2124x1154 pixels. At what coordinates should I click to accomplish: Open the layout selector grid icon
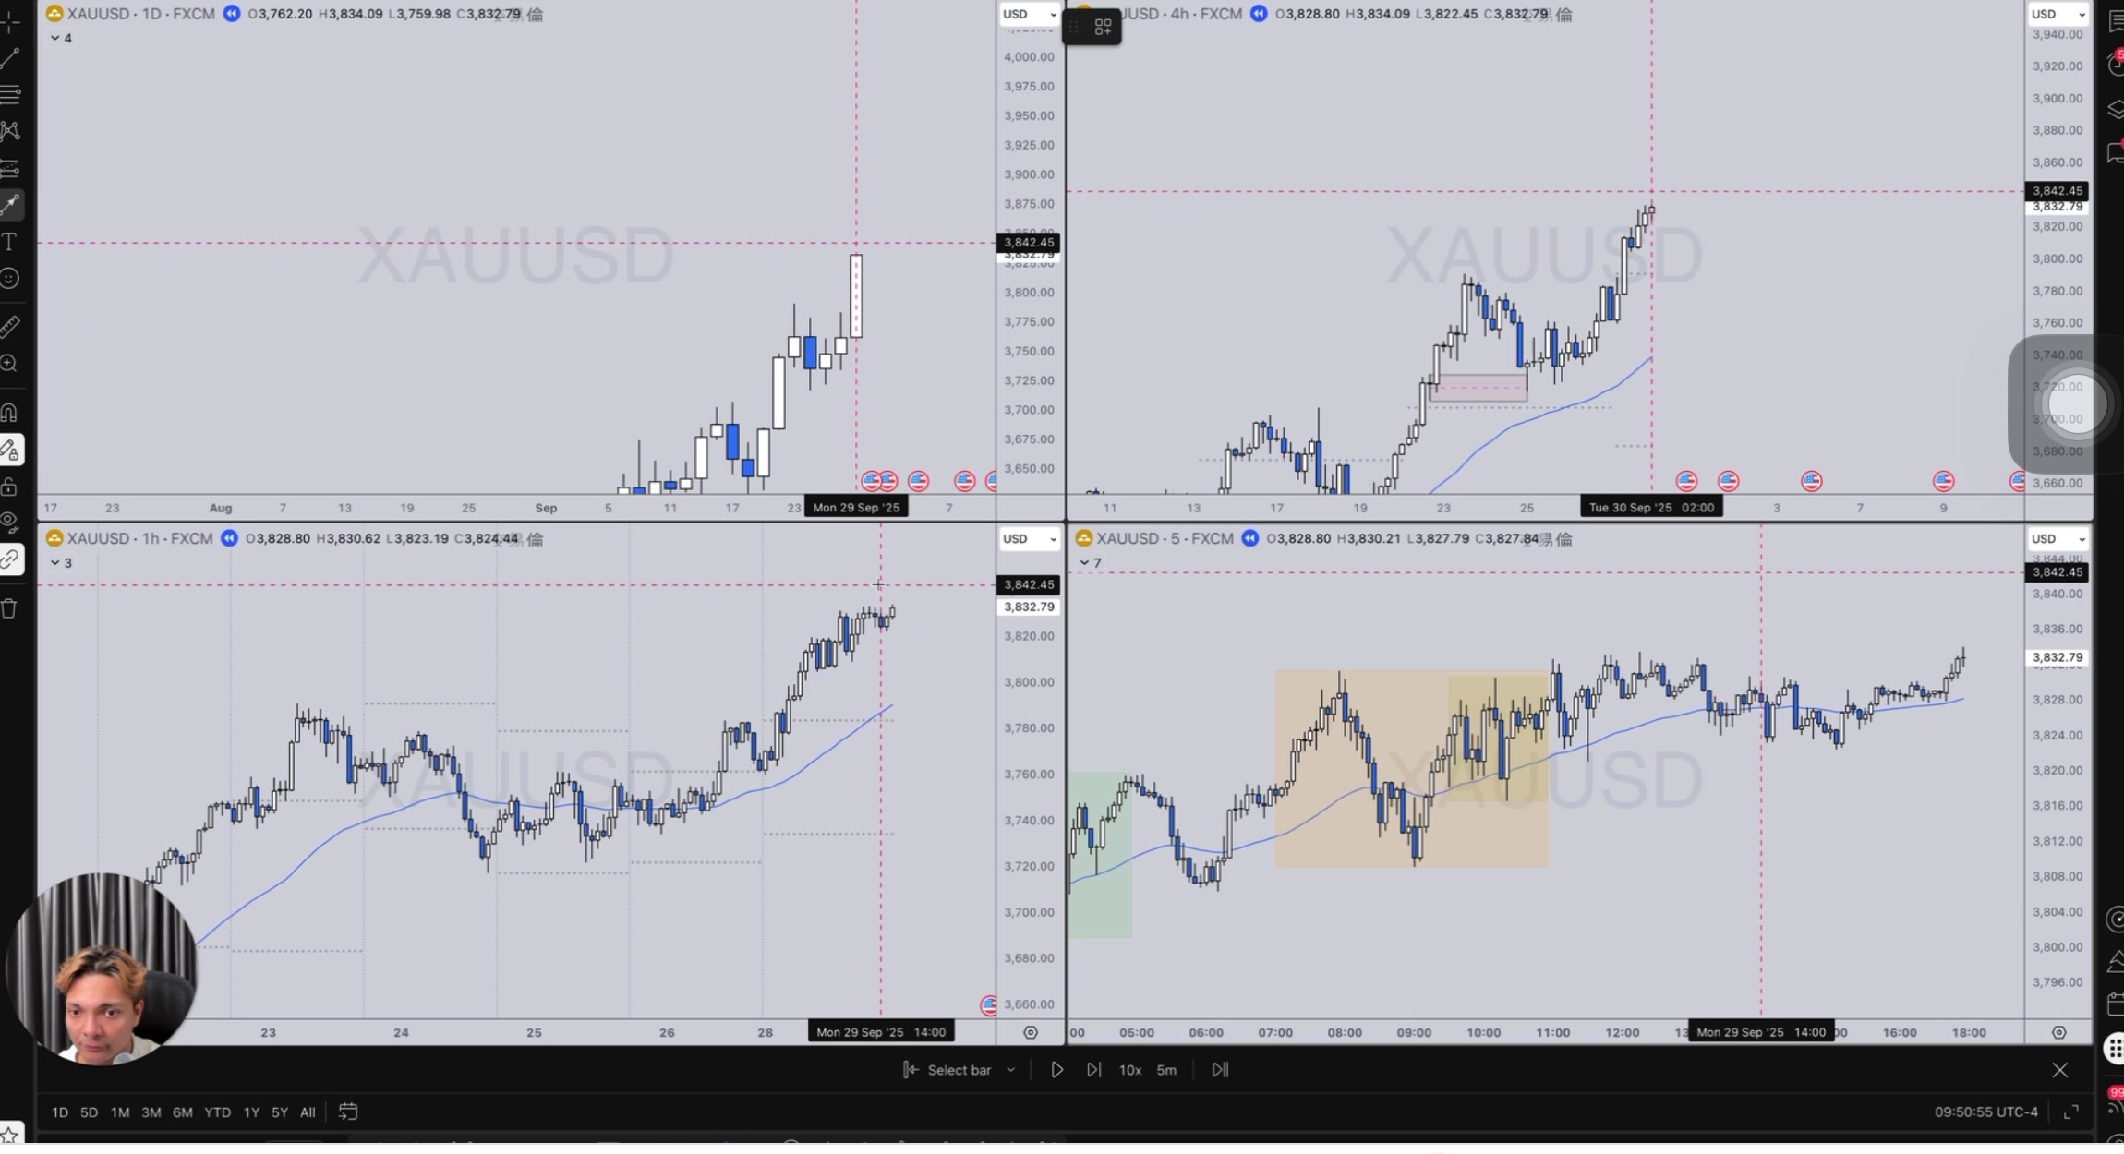[x=1103, y=27]
